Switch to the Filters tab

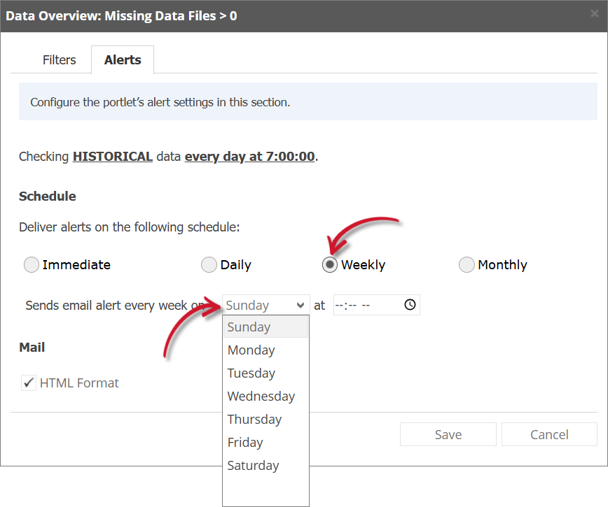[59, 60]
